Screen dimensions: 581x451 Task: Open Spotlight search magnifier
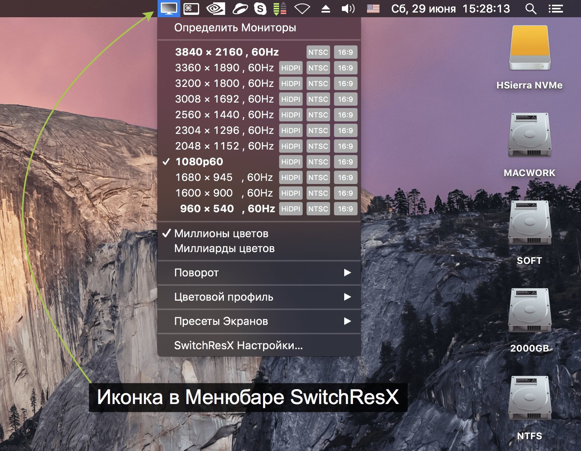(x=530, y=9)
